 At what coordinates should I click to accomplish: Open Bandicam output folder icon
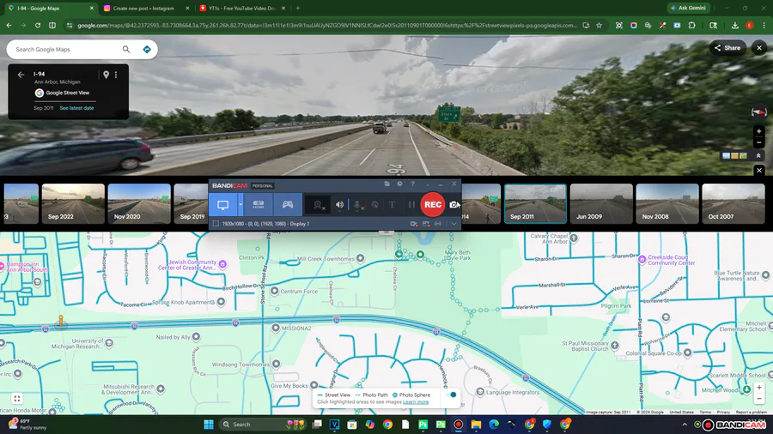tap(387, 184)
